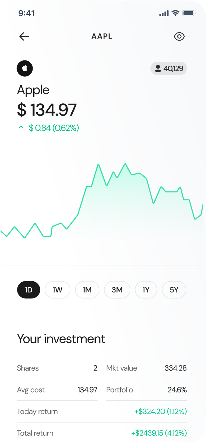Open the Total return value
This screenshot has width=206, height=442.
click(x=159, y=433)
